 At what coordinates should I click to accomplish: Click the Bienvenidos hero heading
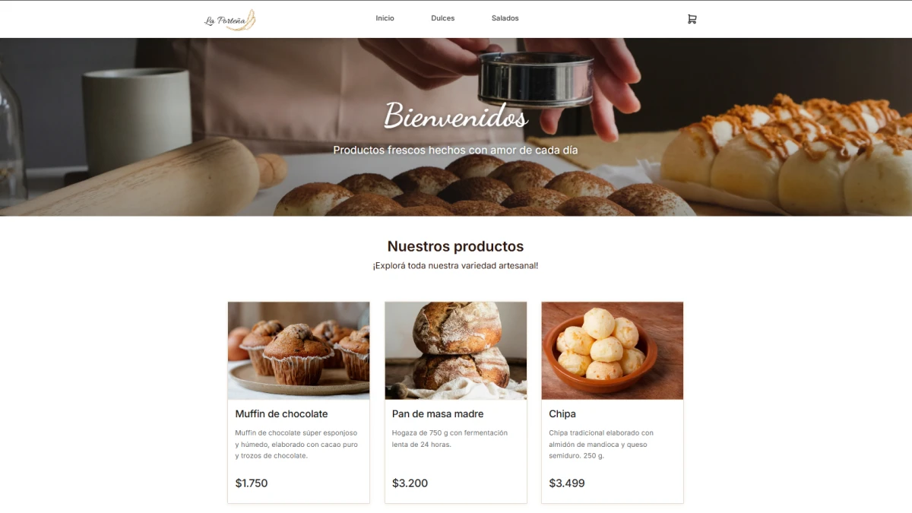456,116
